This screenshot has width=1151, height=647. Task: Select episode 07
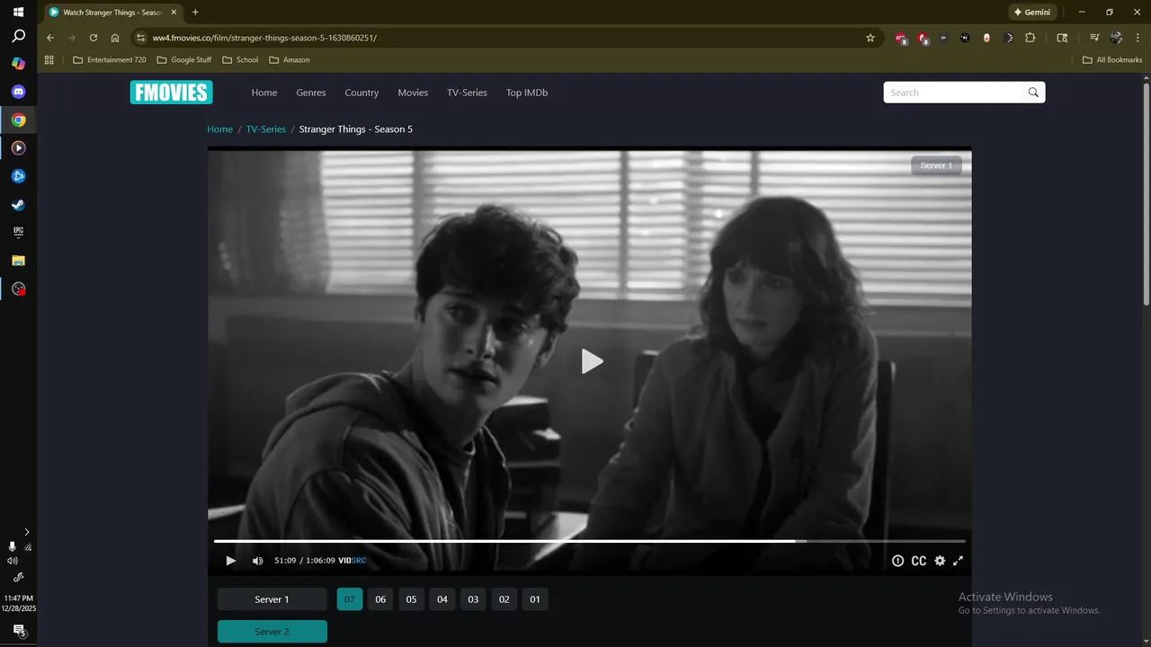[x=350, y=599]
